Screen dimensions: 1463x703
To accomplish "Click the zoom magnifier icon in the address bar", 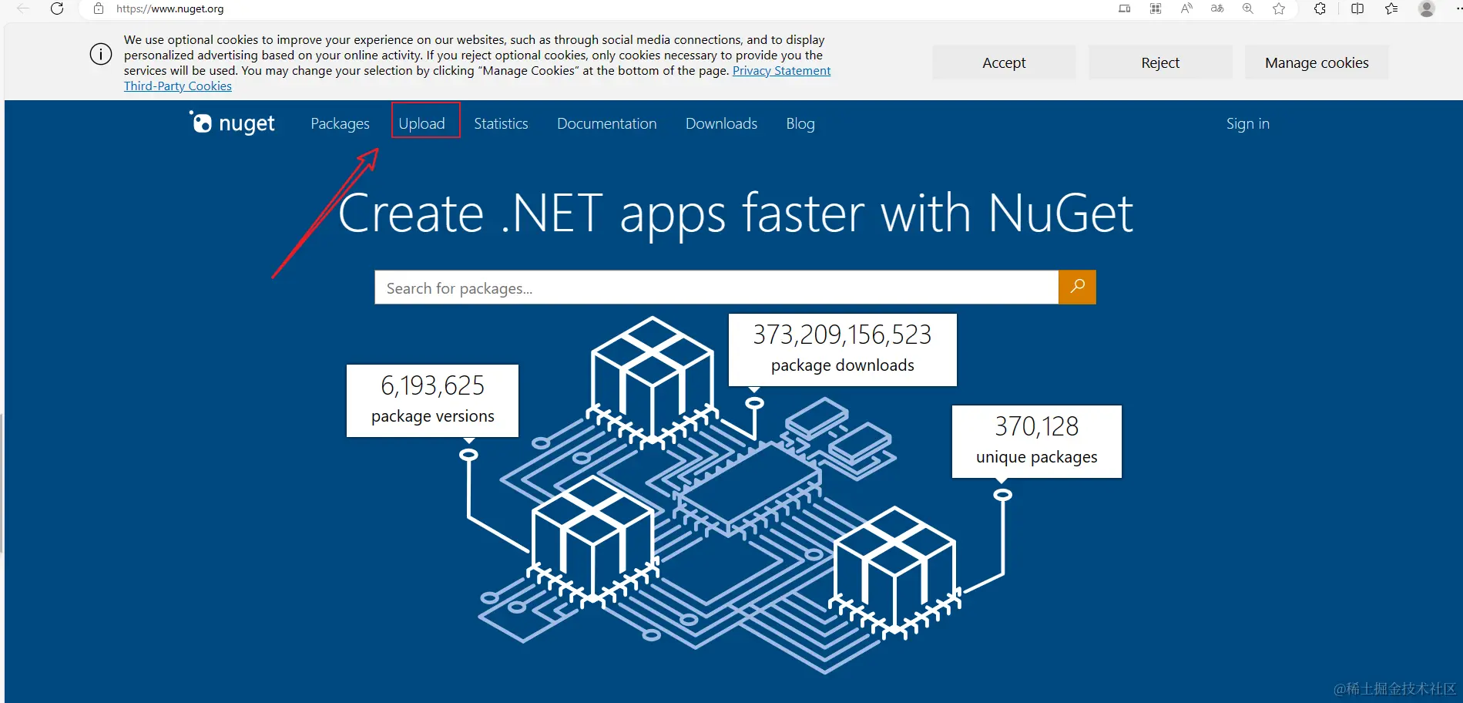I will [x=1248, y=8].
